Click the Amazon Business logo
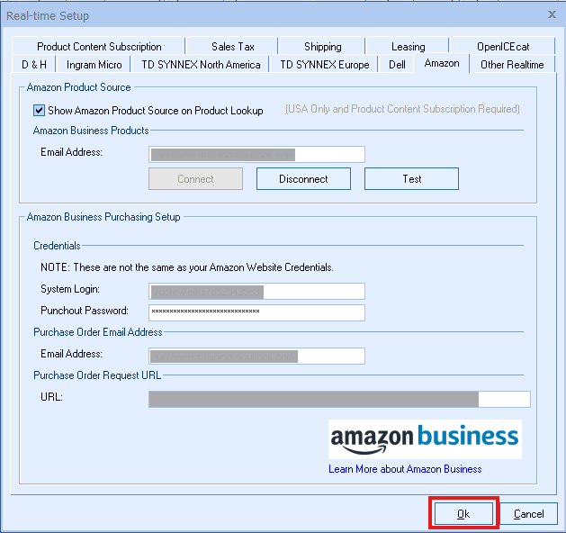Viewport: 566px width, 533px height. 425,439
